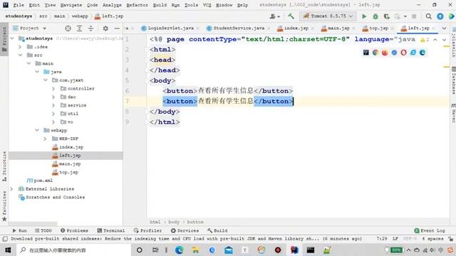Image resolution: width=456 pixels, height=256 pixels.
Task: Expand the WEB-INF folder
Action: (x=45, y=139)
